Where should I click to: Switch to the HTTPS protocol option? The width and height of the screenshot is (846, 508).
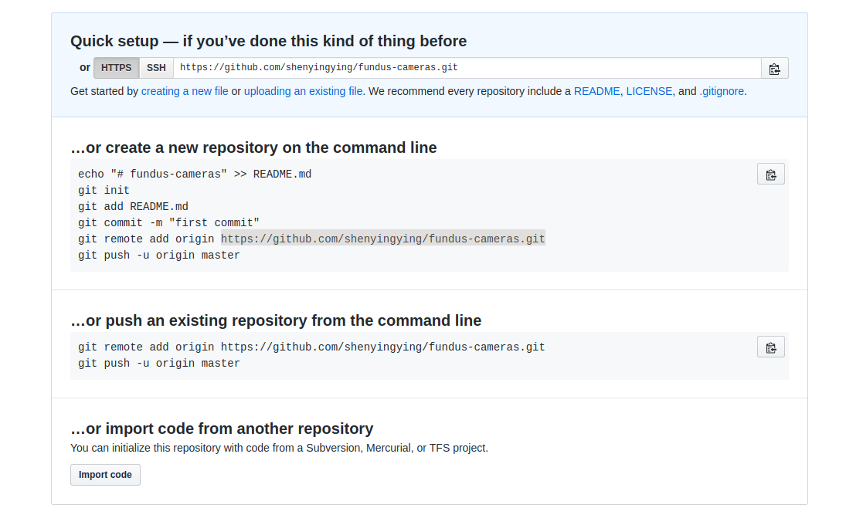click(x=116, y=68)
